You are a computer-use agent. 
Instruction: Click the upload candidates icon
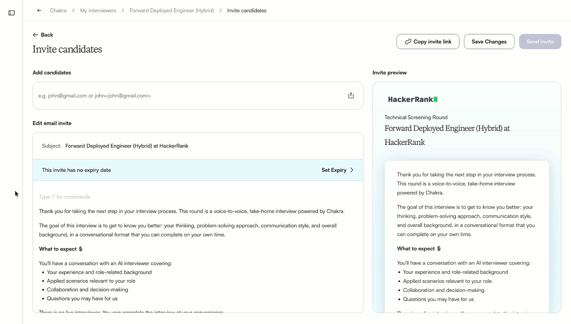[x=351, y=96]
